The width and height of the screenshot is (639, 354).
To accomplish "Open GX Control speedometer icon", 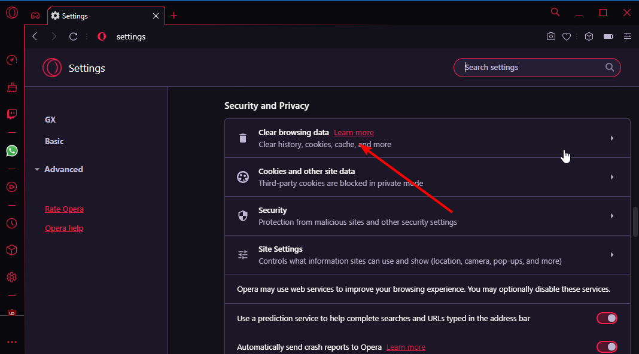I will [x=12, y=60].
